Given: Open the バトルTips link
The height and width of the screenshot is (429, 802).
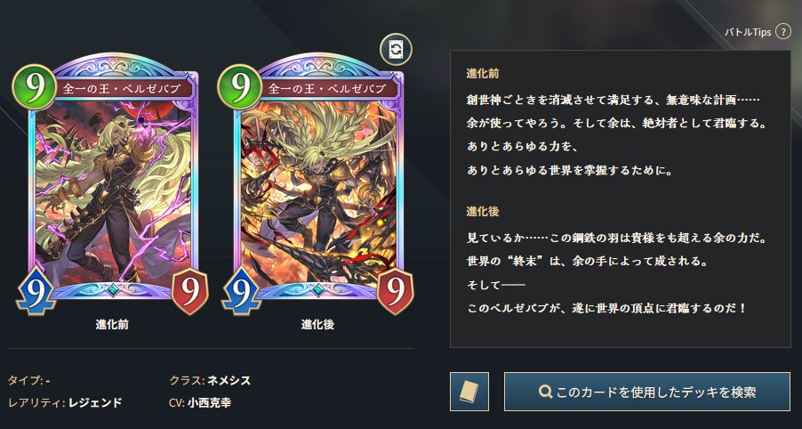Looking at the screenshot, I should (x=747, y=32).
